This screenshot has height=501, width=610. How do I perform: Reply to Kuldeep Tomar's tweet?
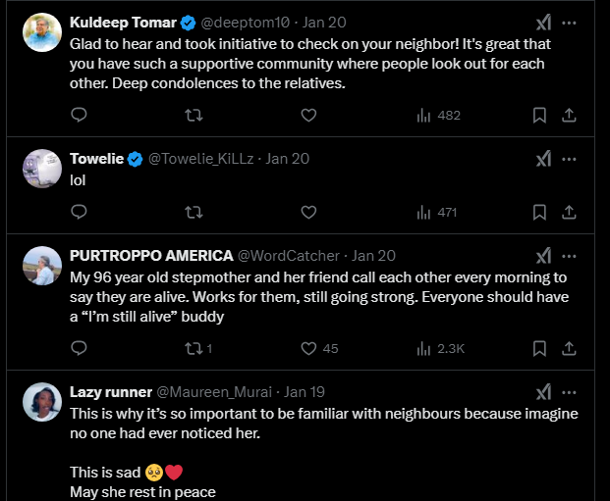point(80,115)
